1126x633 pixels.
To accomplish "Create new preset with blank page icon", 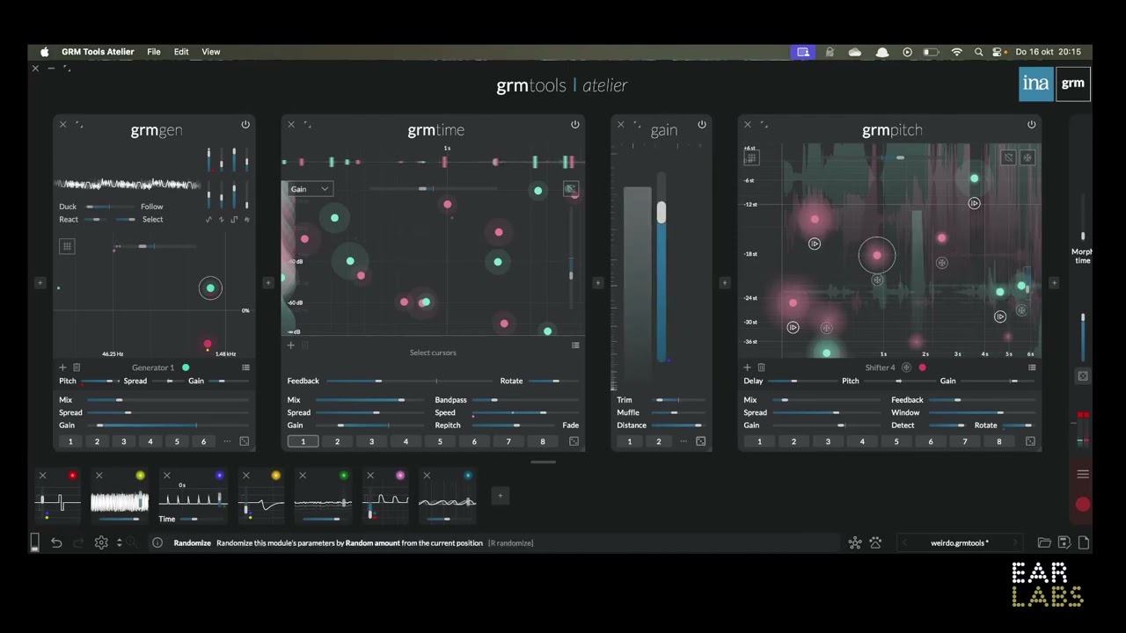I will (1084, 542).
